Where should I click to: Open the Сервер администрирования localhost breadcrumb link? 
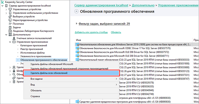pos(101,5)
